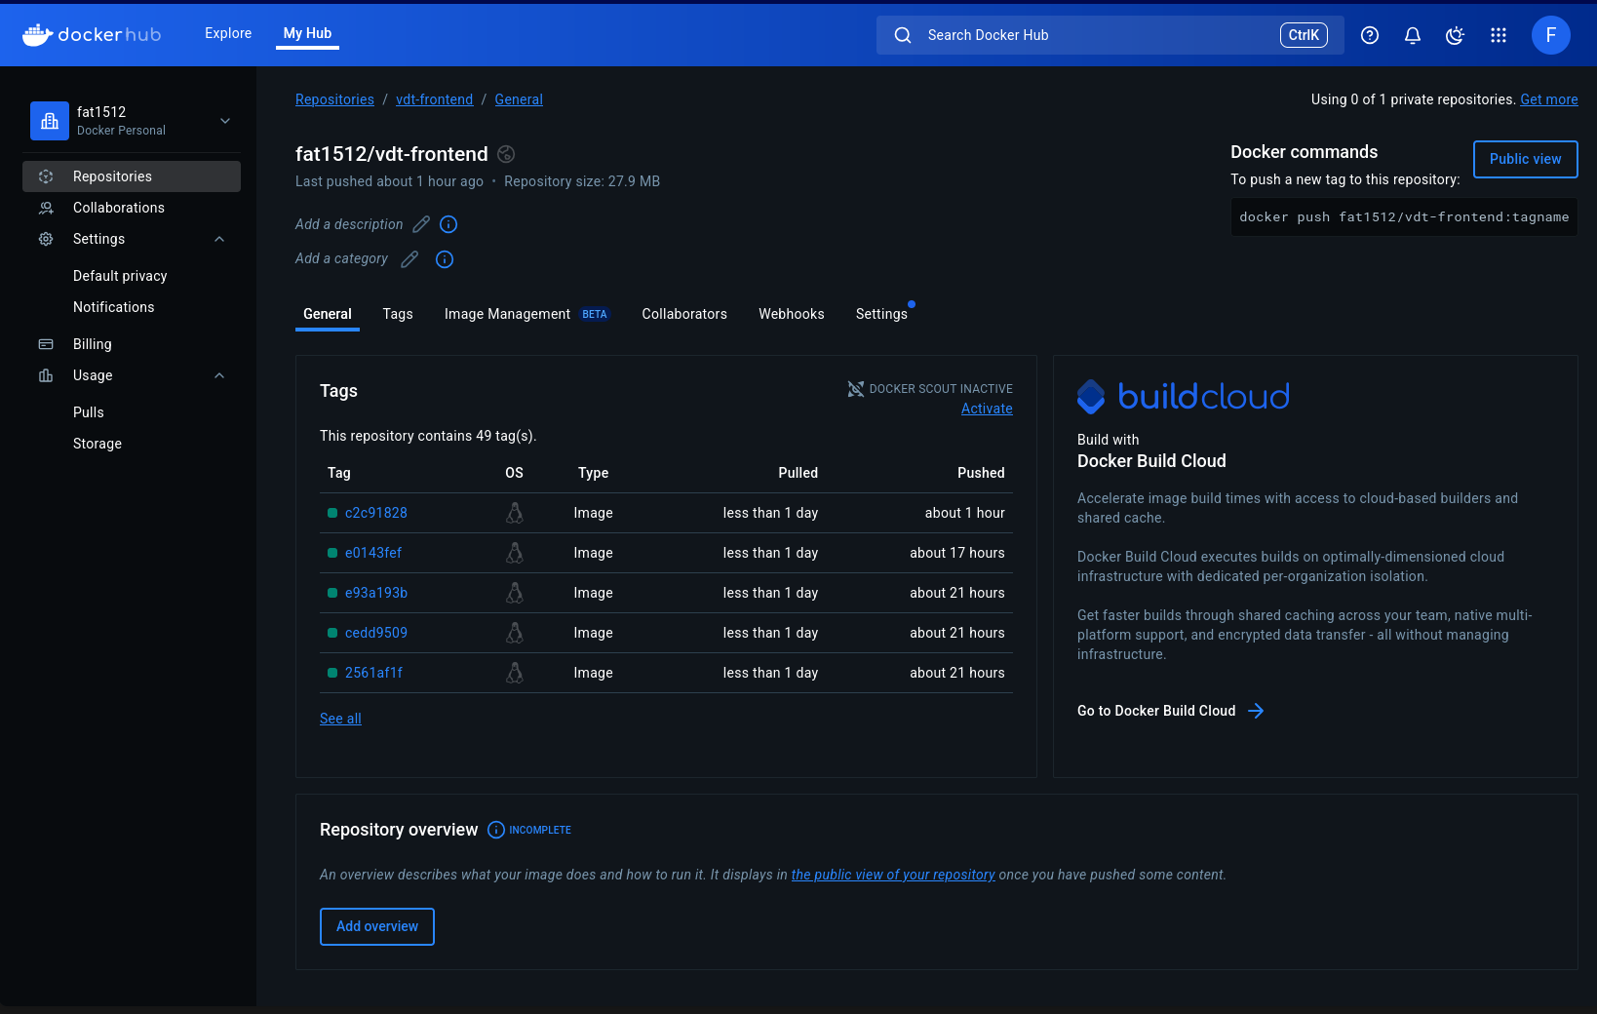
Task: Select Billing in the sidebar
Action: tap(132, 344)
